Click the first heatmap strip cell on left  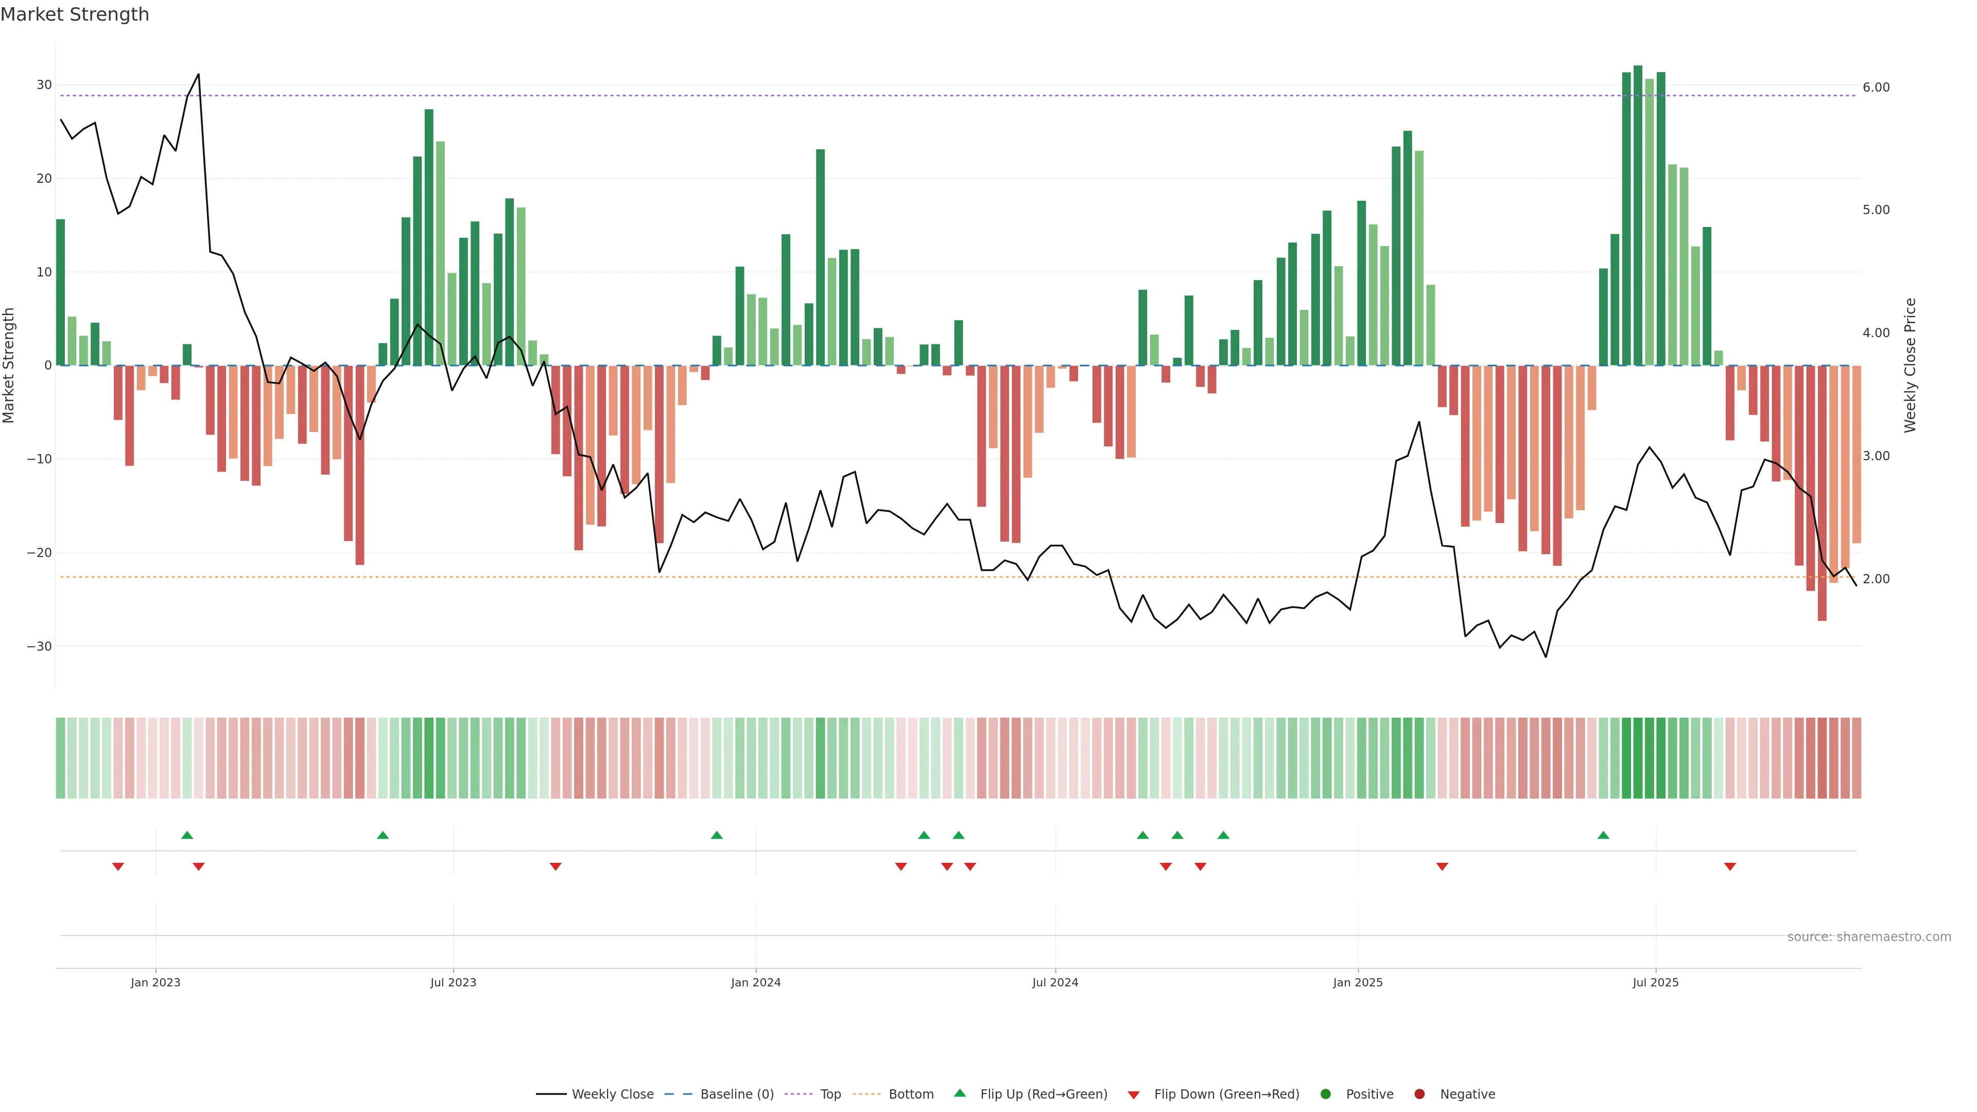pos(61,758)
